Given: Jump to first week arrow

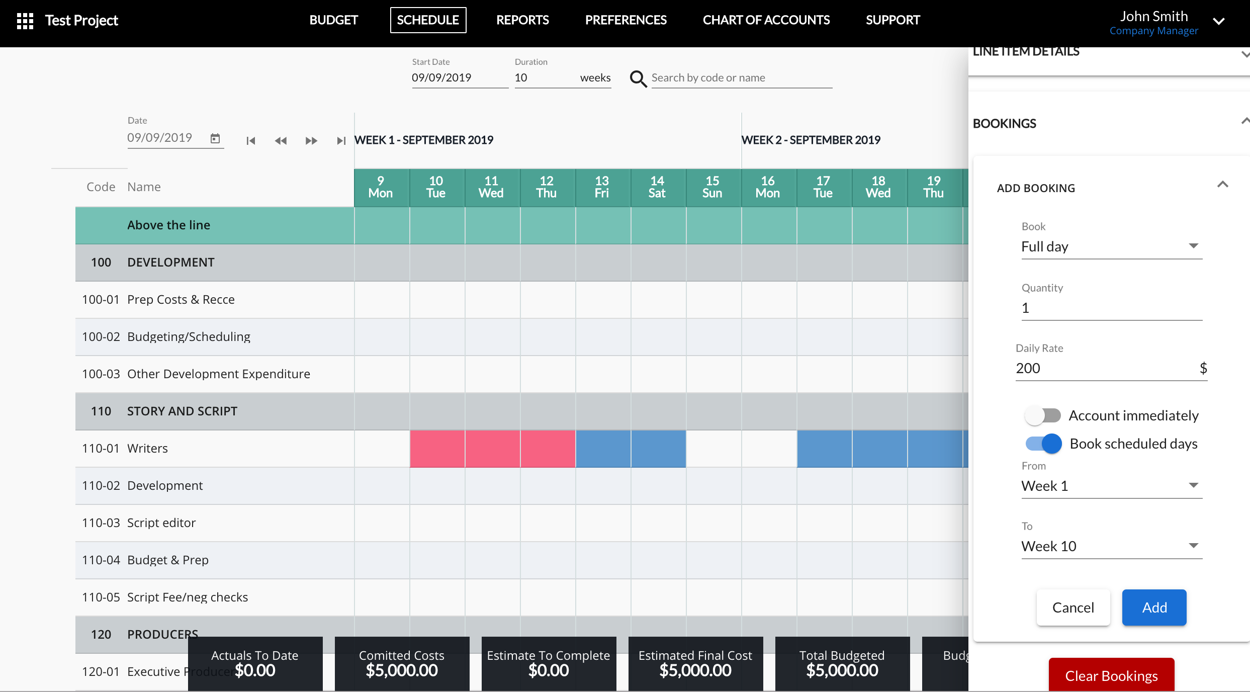Looking at the screenshot, I should tap(250, 141).
